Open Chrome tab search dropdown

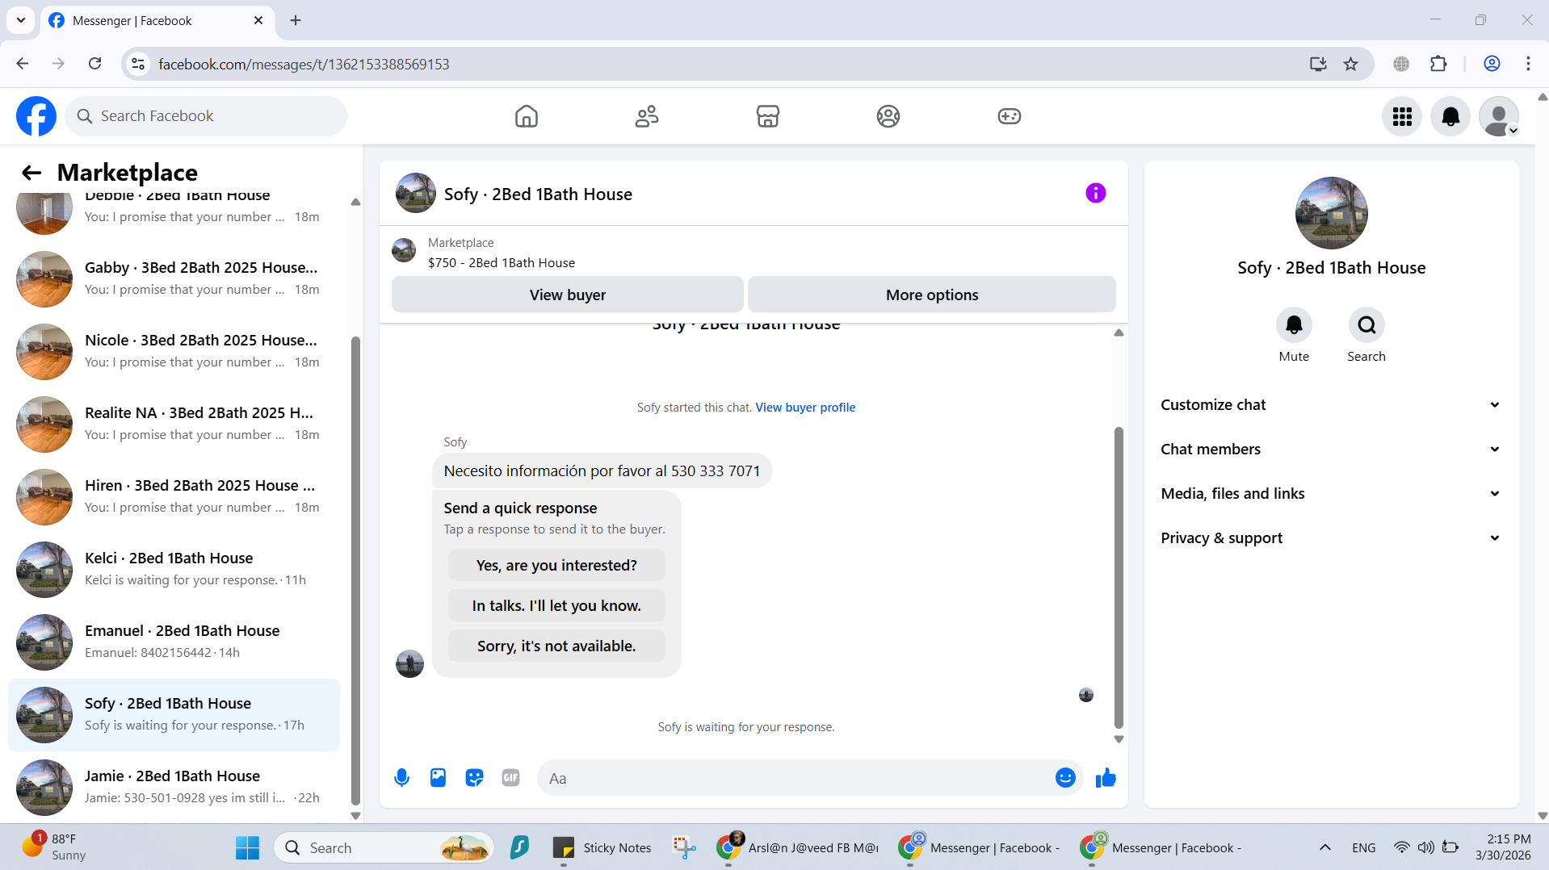[x=21, y=20]
